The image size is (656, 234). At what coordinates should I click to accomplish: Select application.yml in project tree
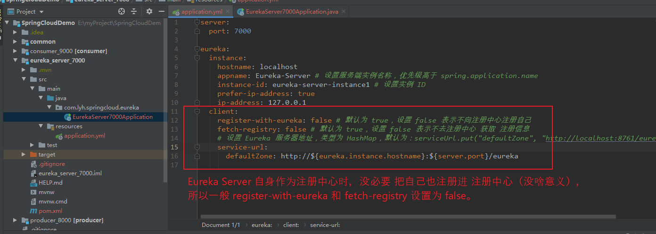85,136
